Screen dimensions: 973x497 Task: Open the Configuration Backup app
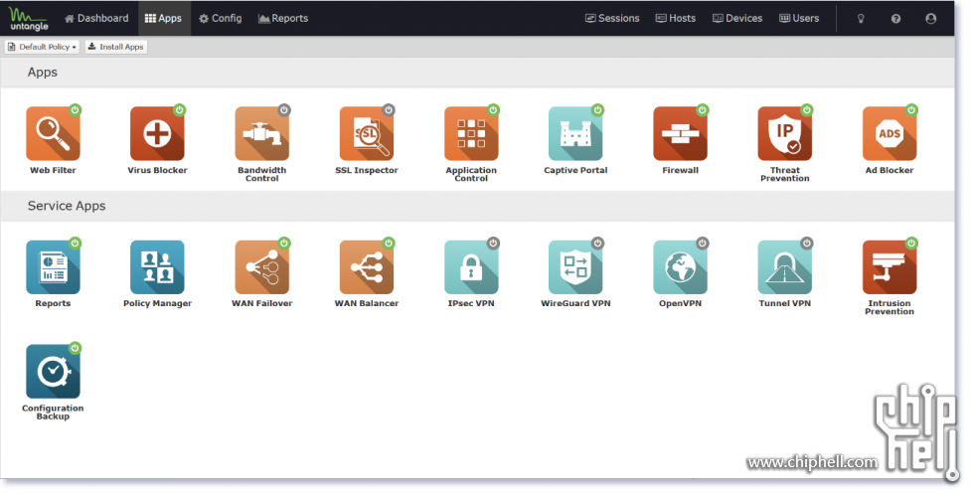pyautogui.click(x=53, y=372)
